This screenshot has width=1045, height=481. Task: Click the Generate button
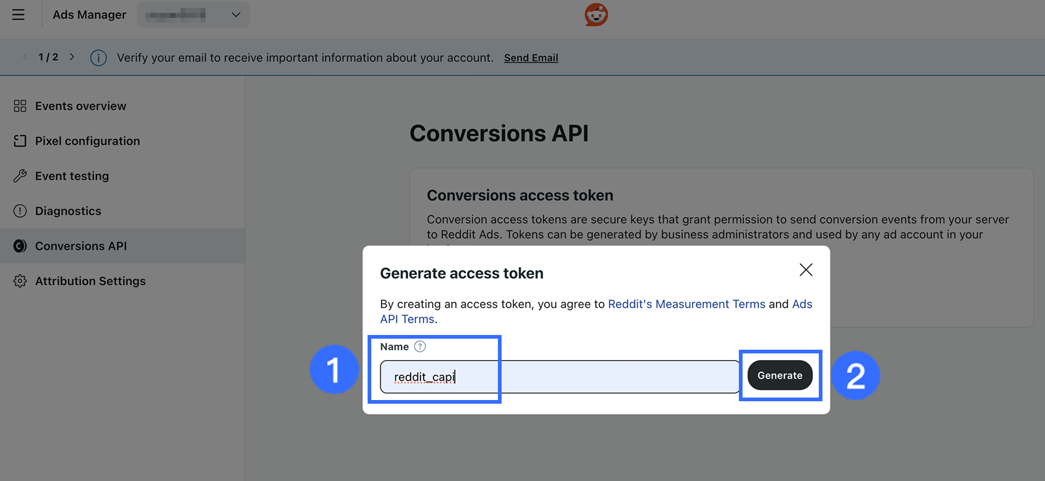click(779, 375)
